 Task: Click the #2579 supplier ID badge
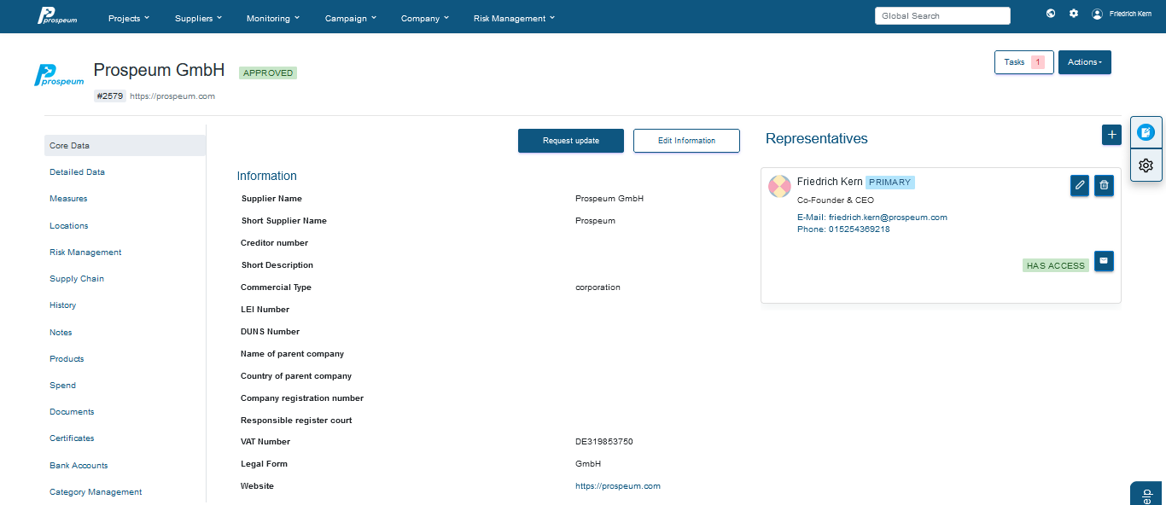[x=110, y=96]
